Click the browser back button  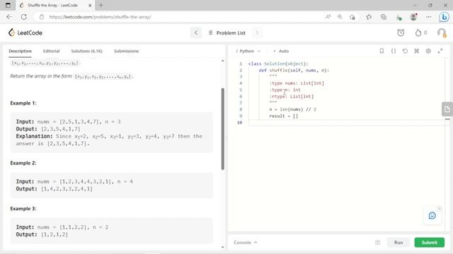click(x=9, y=17)
